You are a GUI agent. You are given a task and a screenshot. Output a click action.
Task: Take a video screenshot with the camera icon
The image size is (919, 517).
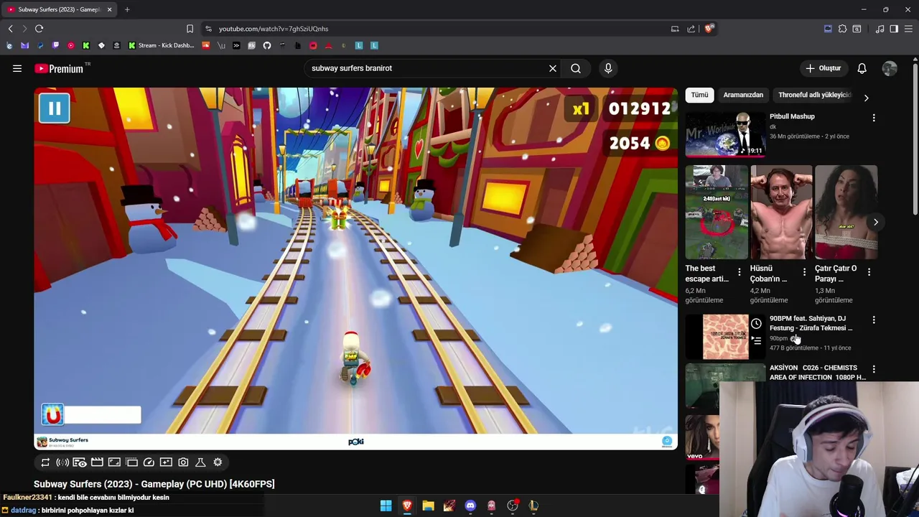[x=183, y=462]
